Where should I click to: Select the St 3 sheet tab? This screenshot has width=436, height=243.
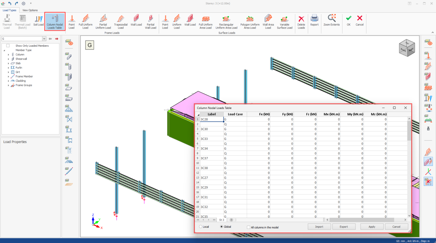(x=221, y=220)
